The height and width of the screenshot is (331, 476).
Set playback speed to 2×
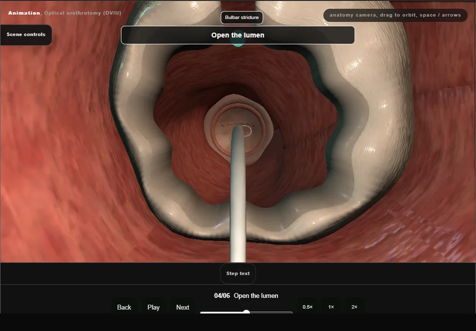click(x=354, y=307)
